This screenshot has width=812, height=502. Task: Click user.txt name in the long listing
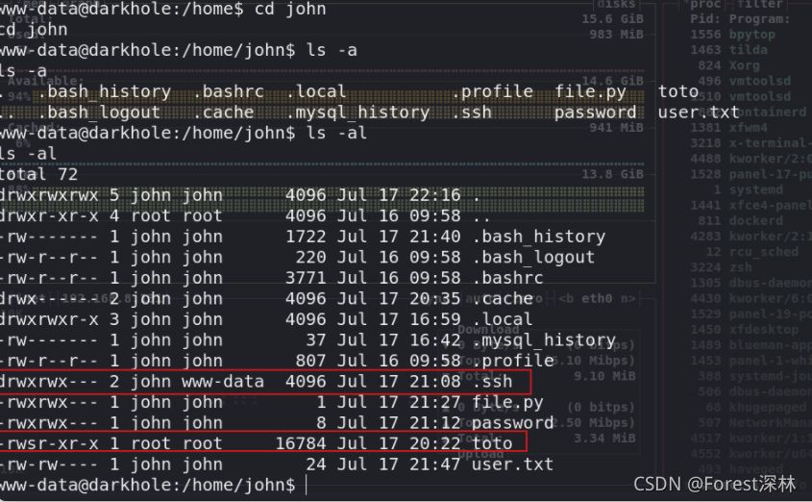tap(513, 464)
